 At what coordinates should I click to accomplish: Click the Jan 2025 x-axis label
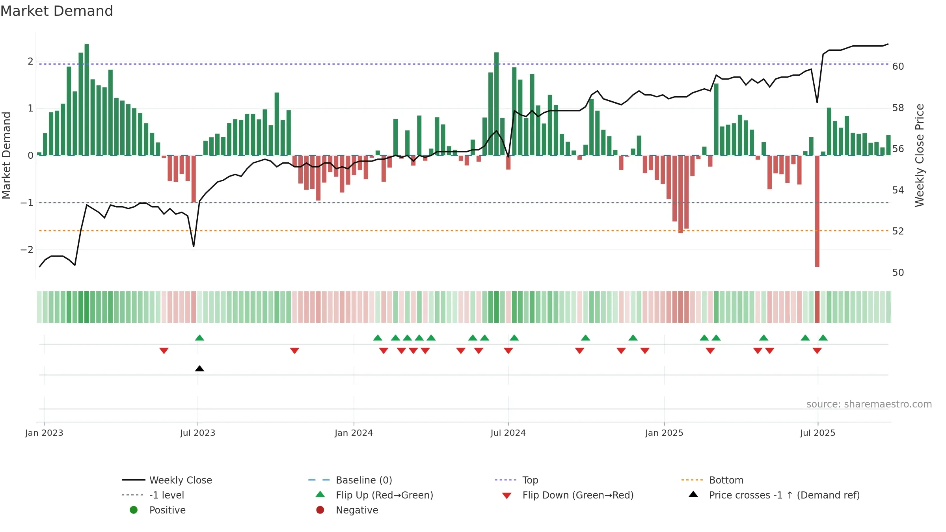[x=664, y=433]
